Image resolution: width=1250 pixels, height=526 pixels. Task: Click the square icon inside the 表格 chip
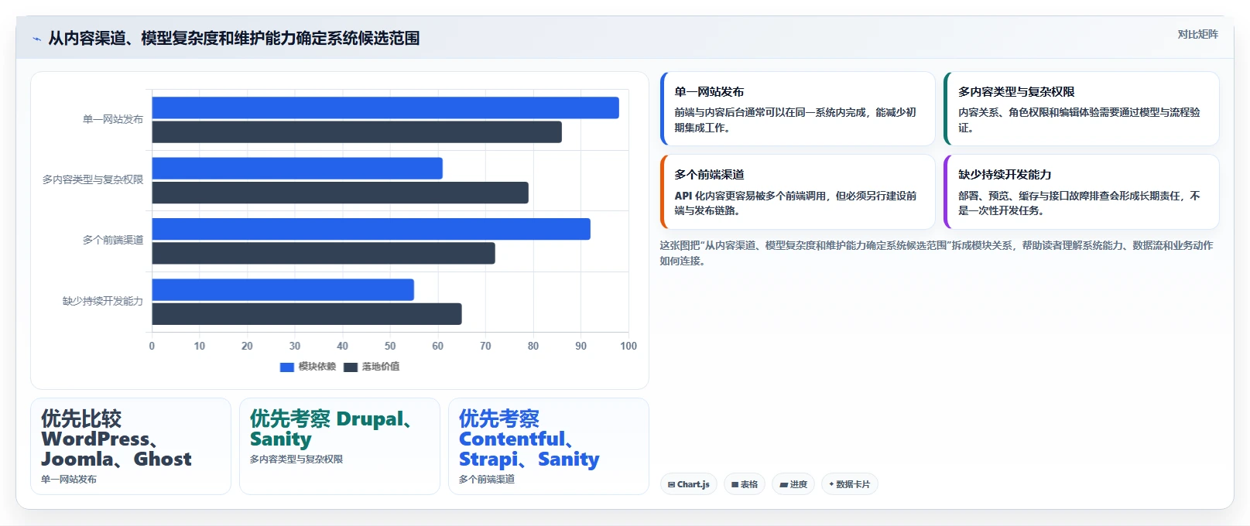735,485
